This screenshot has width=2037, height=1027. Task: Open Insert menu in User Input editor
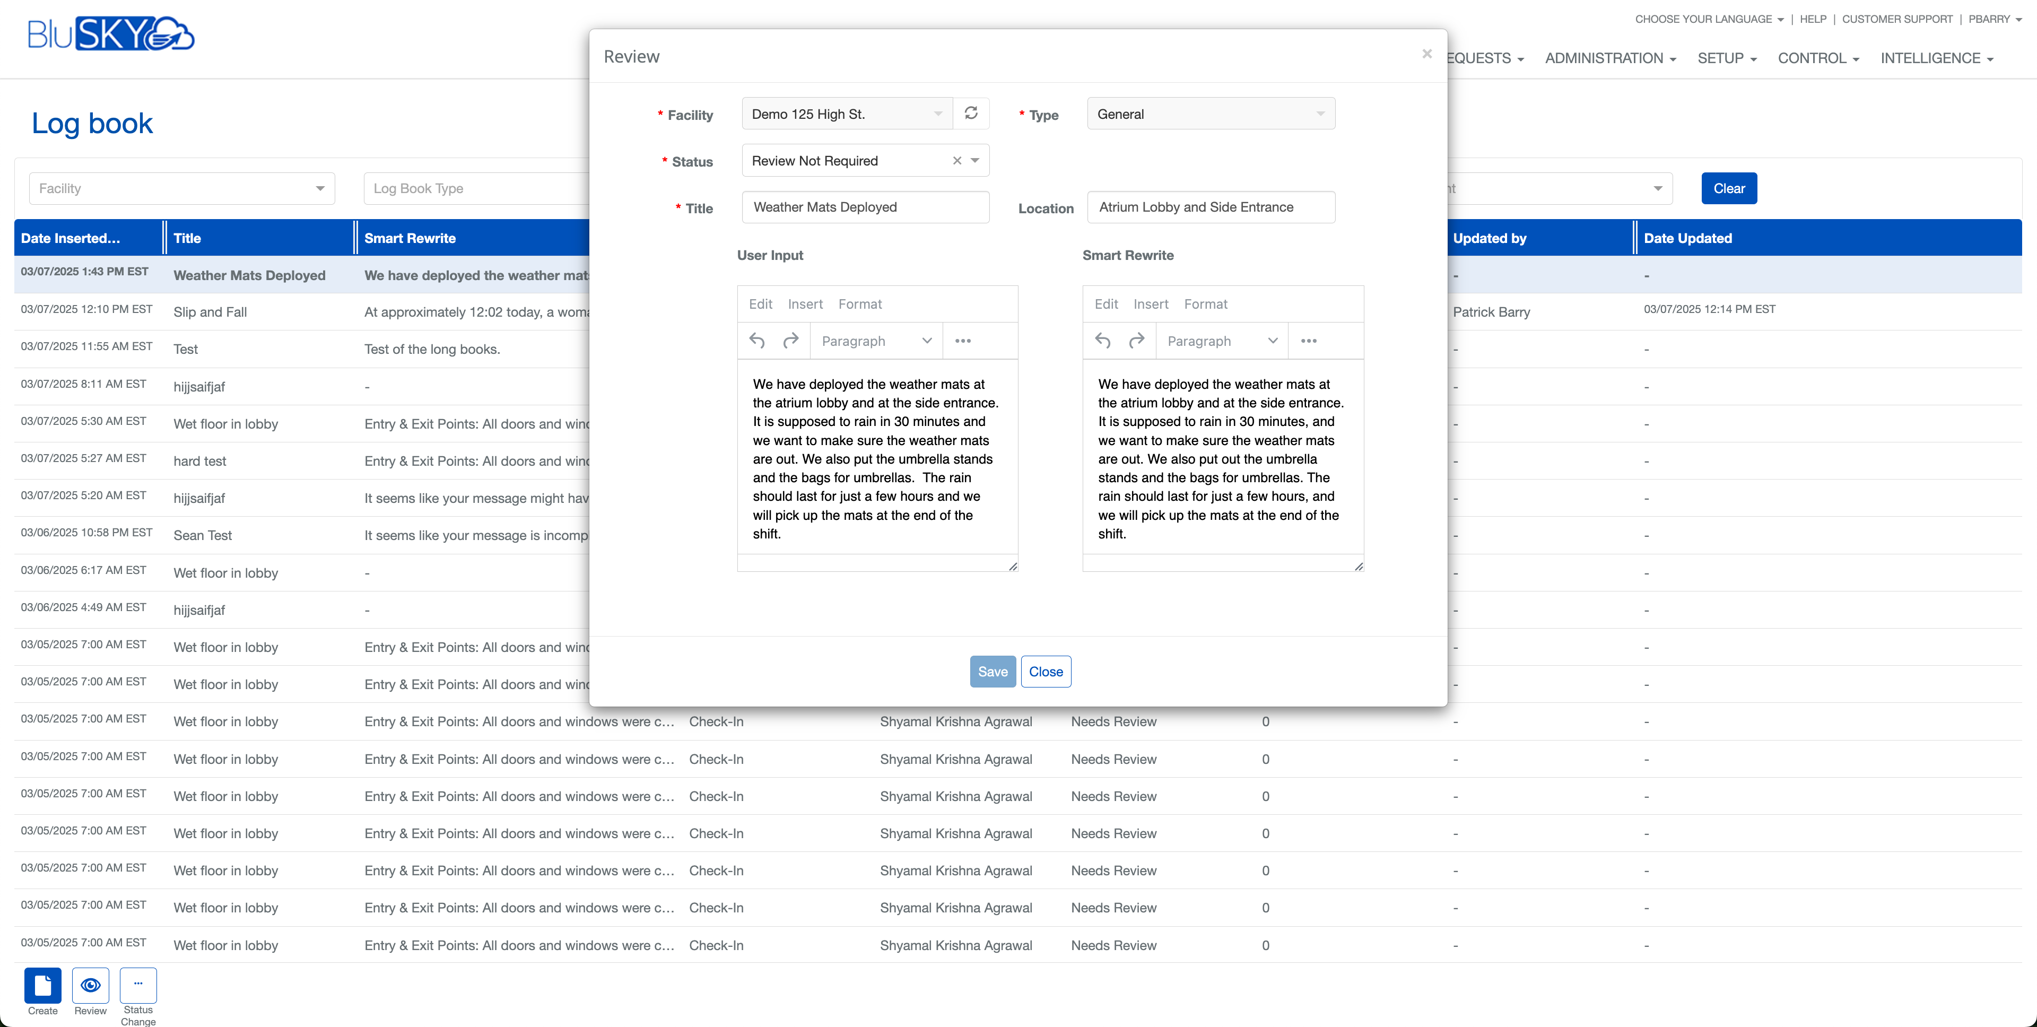click(805, 303)
